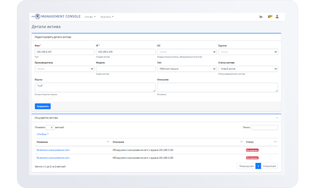Image resolution: width=315 pixels, height=188 pixels.
Task: Click the Порты text area
Action: 95,88
